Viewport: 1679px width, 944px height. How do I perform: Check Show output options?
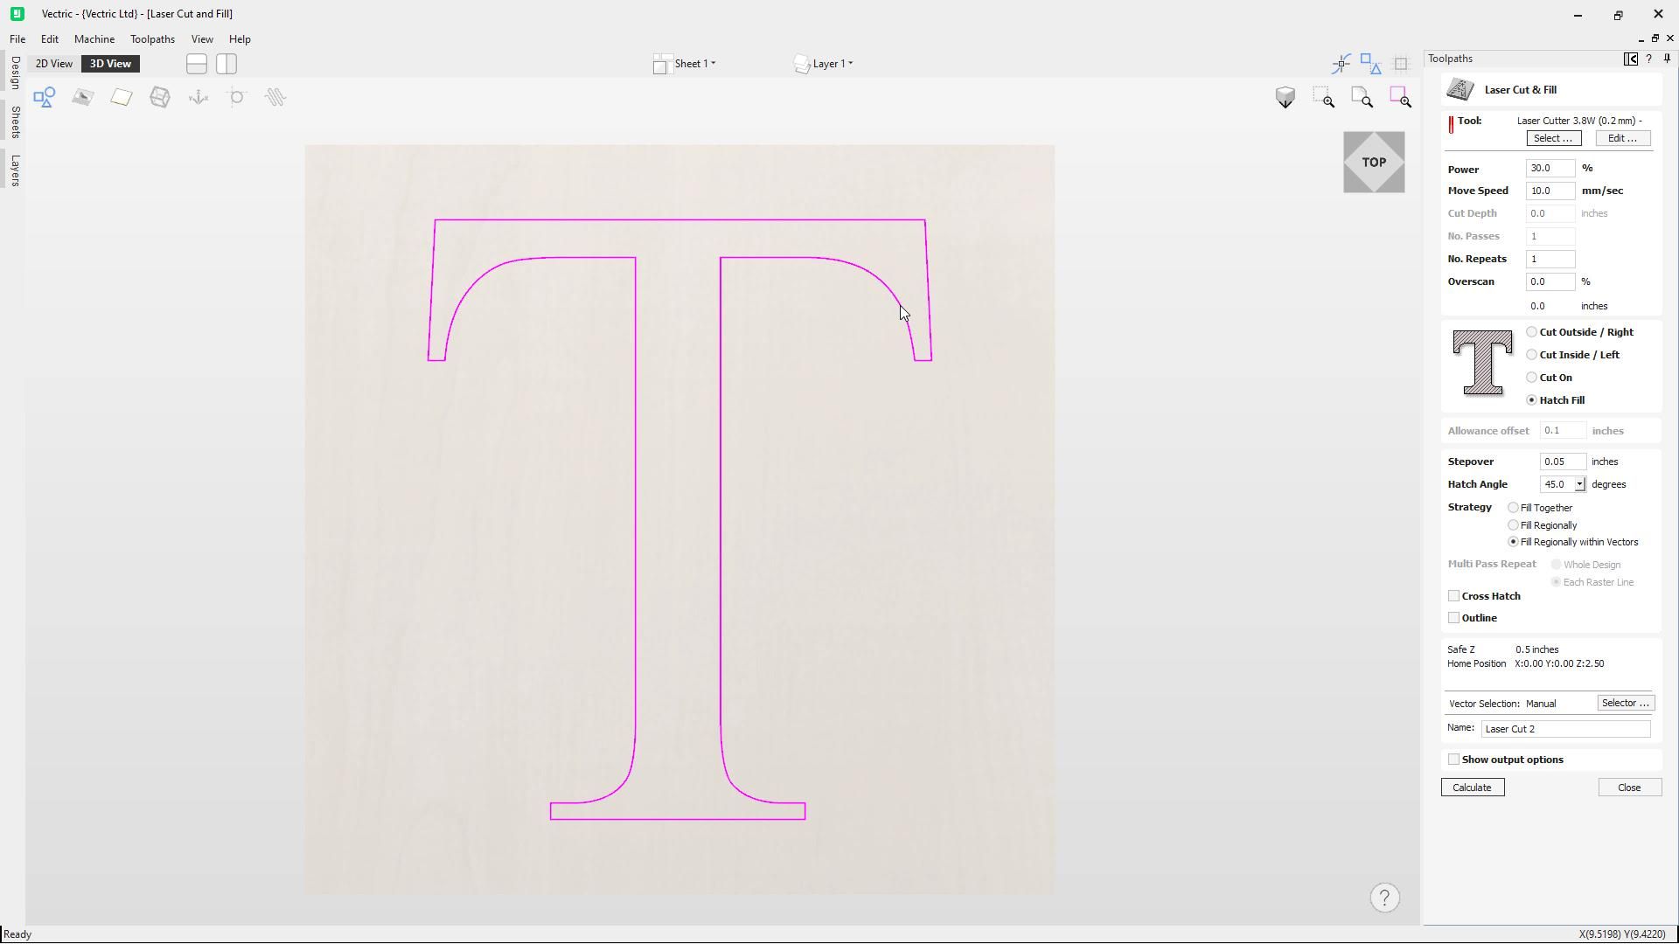(1453, 760)
